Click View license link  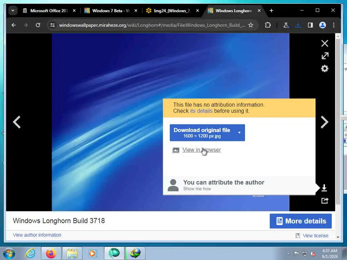[x=315, y=236]
